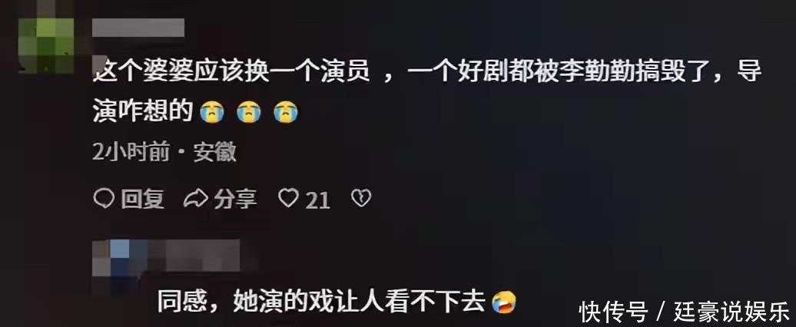This screenshot has height=327, width=796.
Task: Dislike the comment with the broken heart icon
Action: pyautogui.click(x=361, y=198)
